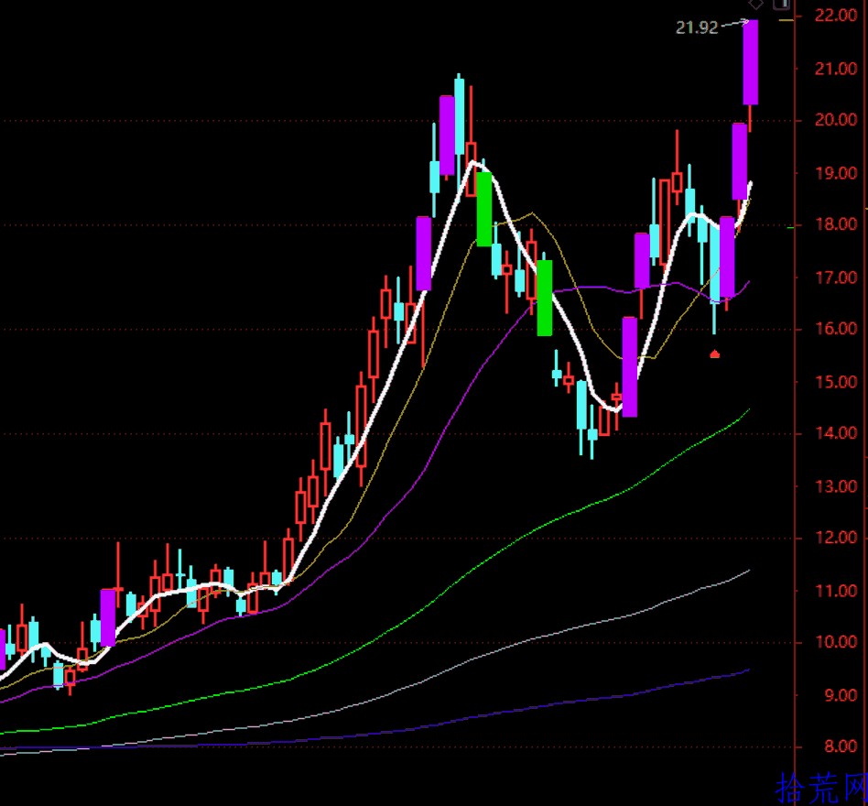
Task: Select the 16.00 price axis label
Action: click(x=835, y=328)
